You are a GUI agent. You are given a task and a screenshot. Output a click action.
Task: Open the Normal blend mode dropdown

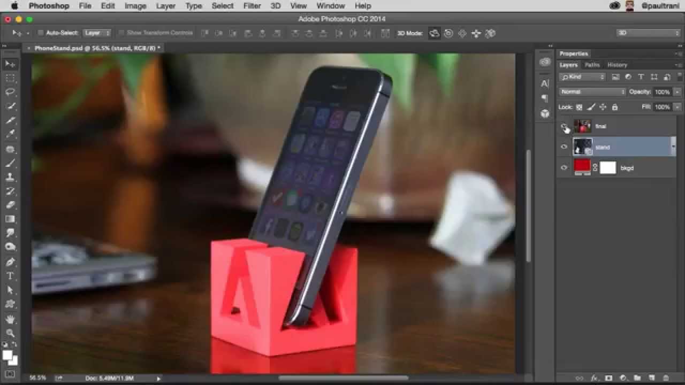coord(592,92)
